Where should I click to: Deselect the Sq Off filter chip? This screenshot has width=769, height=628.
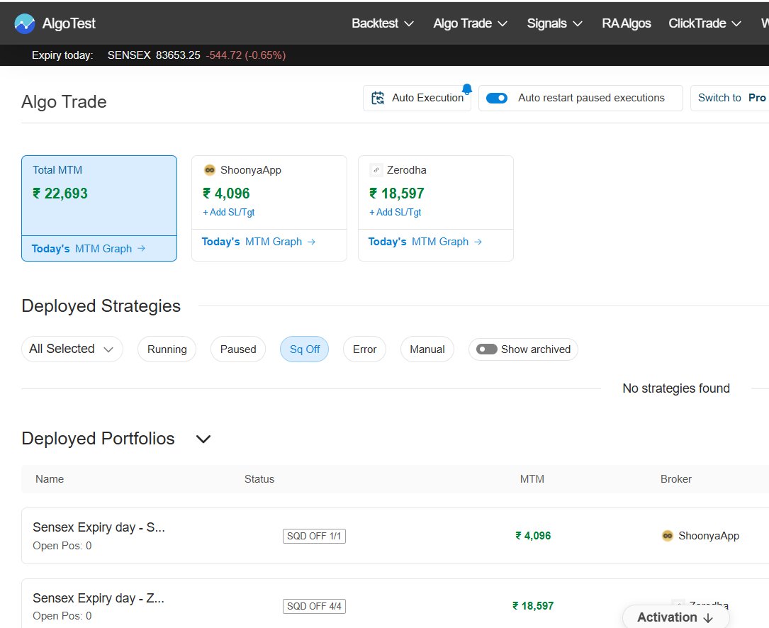(304, 349)
